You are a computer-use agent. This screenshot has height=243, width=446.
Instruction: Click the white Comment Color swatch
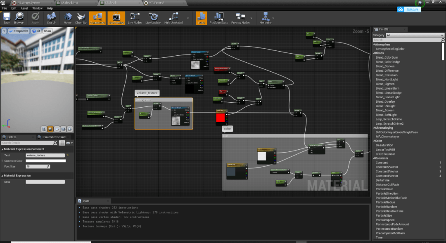[46, 161]
